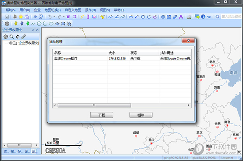Click the 插件用途 column header
The width and height of the screenshot is (243, 161).
pyautogui.click(x=175, y=53)
